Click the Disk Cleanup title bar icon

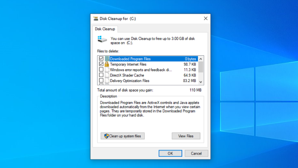[96, 19]
